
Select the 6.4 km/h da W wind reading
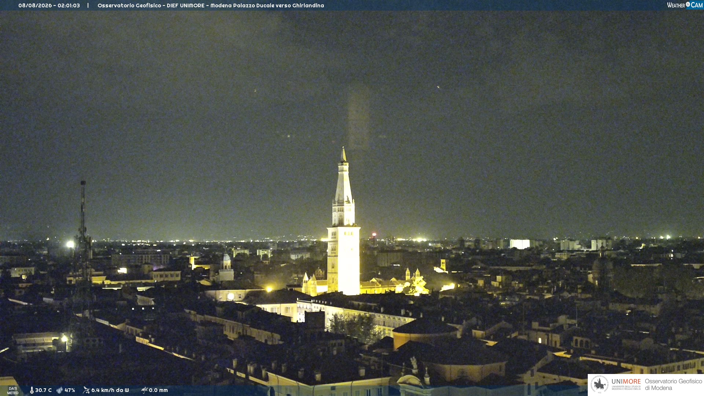pos(110,390)
